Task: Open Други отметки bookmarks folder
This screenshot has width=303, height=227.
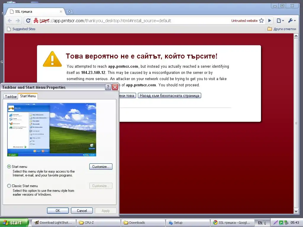Action: tap(282, 29)
